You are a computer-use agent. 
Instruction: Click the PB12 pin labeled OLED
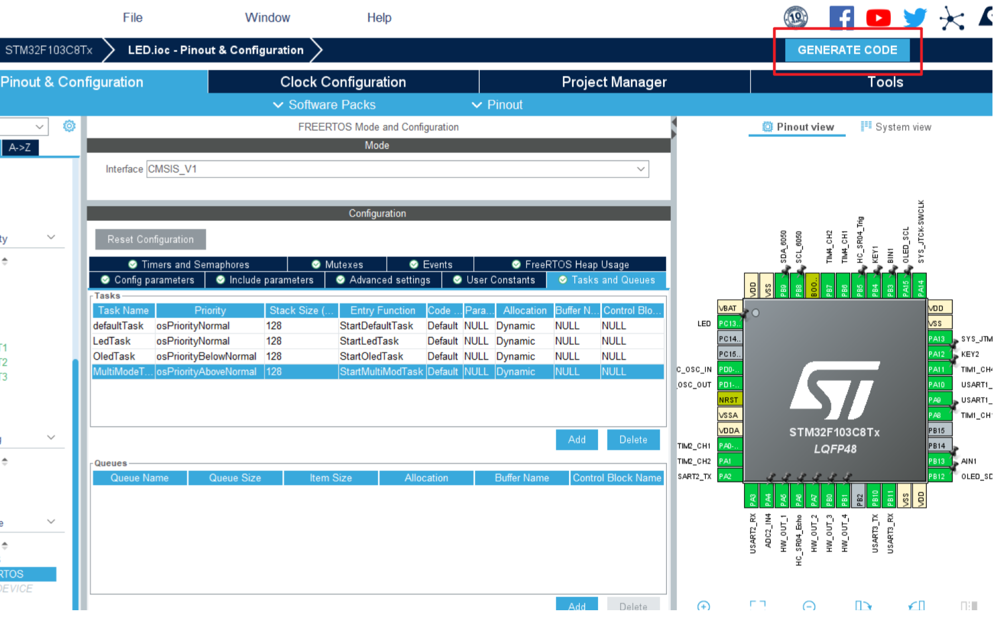940,476
